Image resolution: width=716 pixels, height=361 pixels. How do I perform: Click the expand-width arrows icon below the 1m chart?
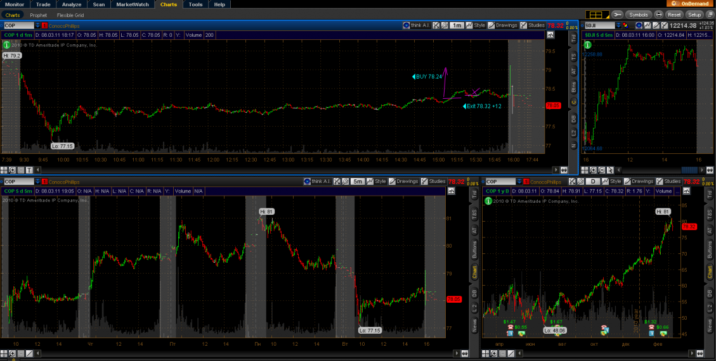point(564,170)
